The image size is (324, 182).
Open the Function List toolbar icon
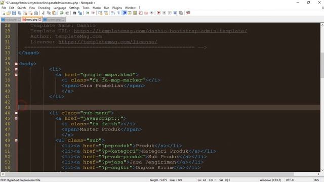141,13
